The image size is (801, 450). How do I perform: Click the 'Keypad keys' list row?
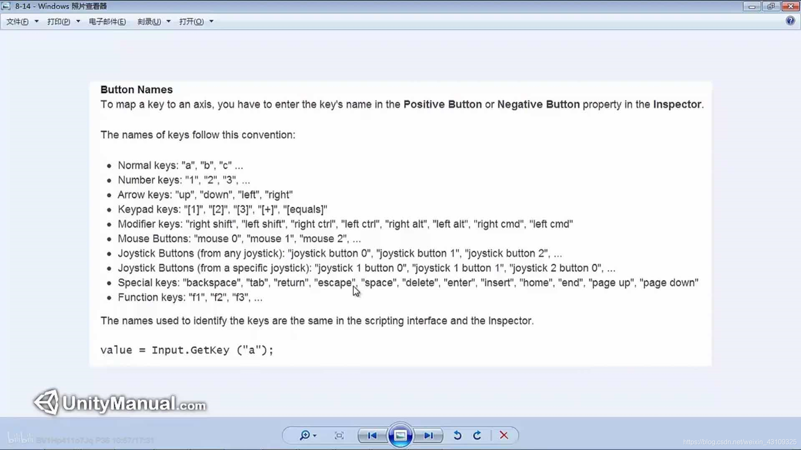[222, 209]
